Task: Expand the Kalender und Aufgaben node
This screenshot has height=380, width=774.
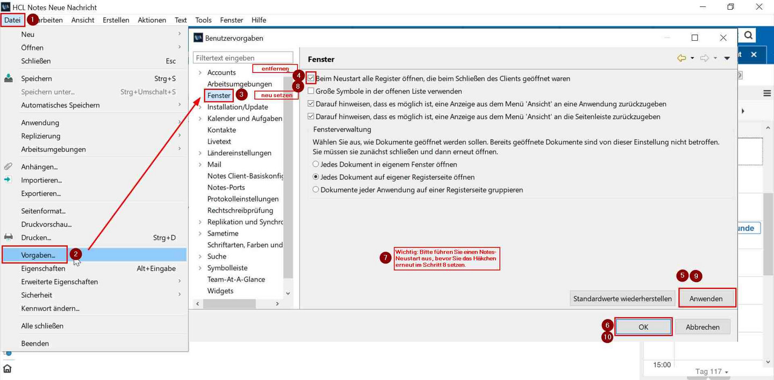Action: point(200,118)
